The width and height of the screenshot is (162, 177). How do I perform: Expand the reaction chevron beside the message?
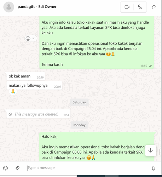[x=34, y=38]
